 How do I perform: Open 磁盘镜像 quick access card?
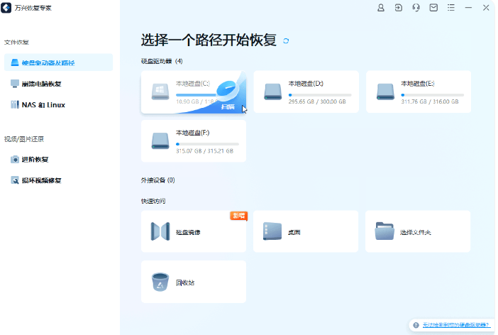[194, 231]
